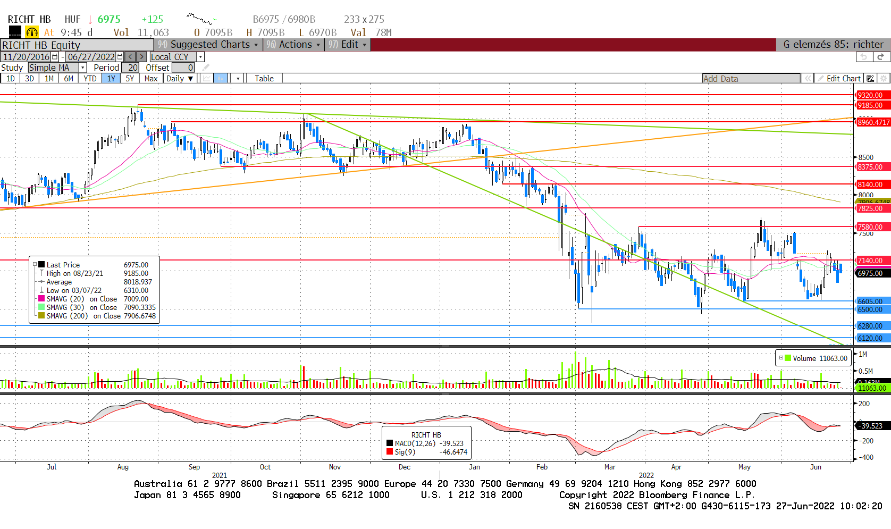The image size is (891, 529).
Task: Select the candlestick chart type icon
Action: (221, 79)
